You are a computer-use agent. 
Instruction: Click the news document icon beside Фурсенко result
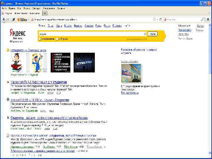pos(8,135)
